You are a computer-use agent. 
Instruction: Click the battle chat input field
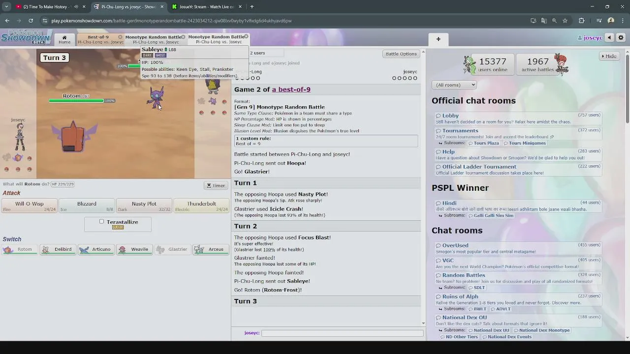(x=342, y=333)
